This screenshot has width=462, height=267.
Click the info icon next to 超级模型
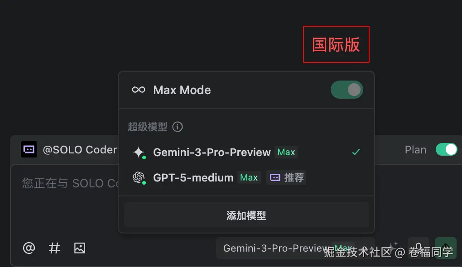(178, 127)
